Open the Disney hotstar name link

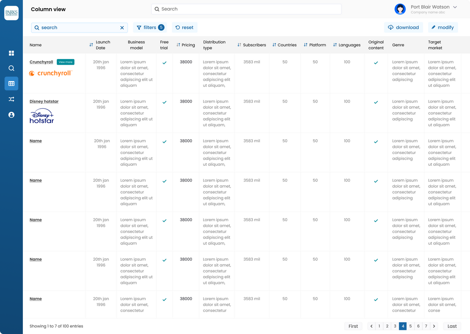[44, 101]
